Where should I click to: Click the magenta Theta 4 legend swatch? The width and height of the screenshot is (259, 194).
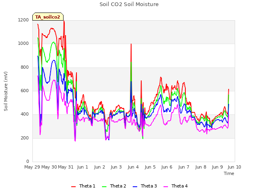click(x=166, y=187)
